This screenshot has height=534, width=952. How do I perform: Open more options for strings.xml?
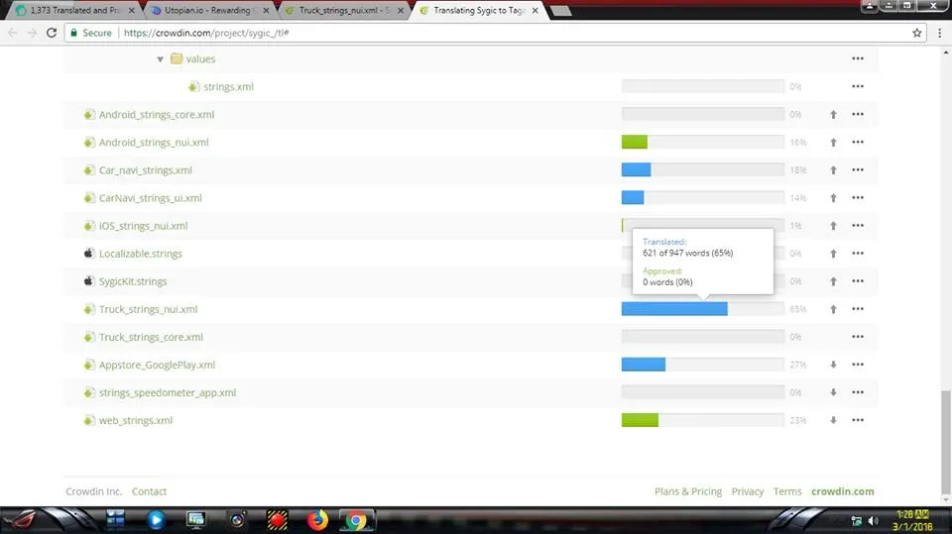tap(857, 87)
